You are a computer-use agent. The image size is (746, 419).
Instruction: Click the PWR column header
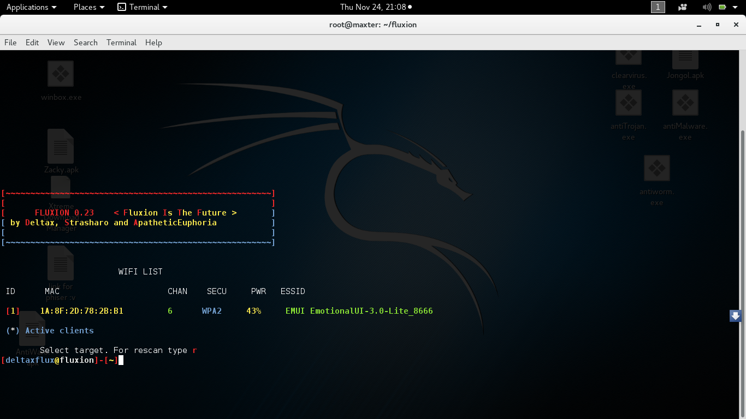259,291
